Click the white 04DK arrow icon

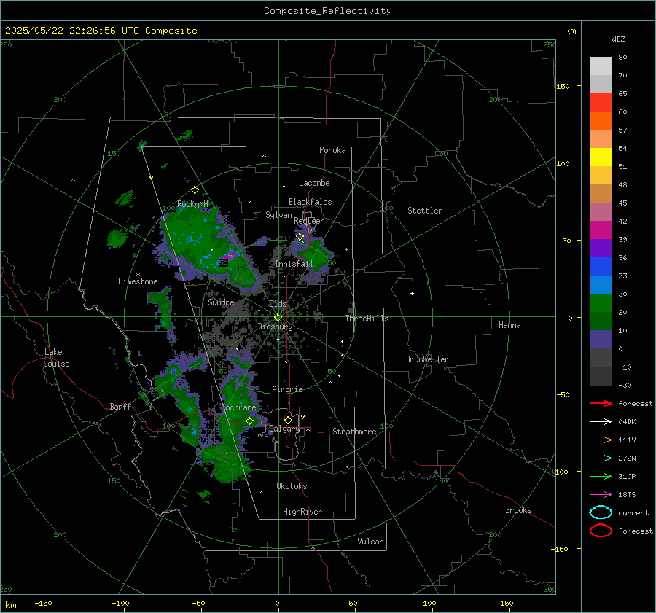coord(601,421)
